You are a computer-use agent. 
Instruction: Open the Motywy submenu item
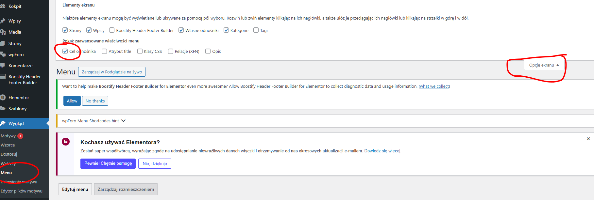pyautogui.click(x=8, y=136)
